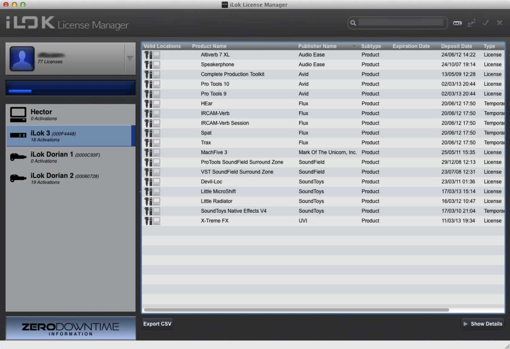Click the checkmark icon in top toolbar
This screenshot has width=510, height=349.
click(x=485, y=23)
